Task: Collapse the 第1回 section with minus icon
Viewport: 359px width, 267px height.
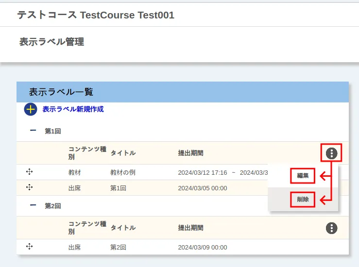Action: (33, 131)
